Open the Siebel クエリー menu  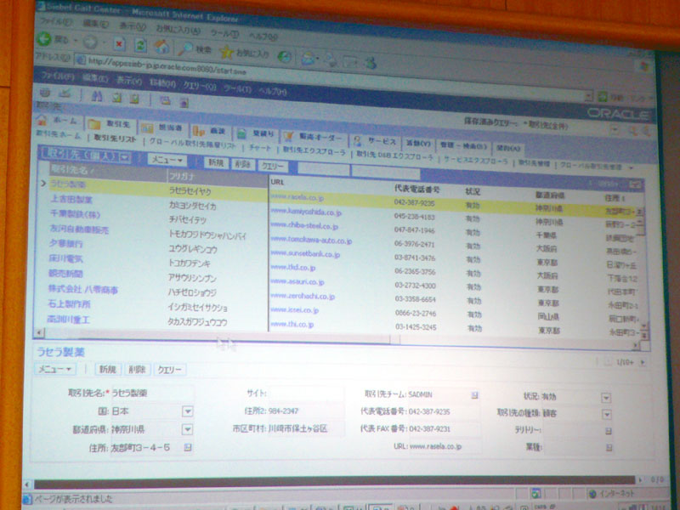(199, 87)
